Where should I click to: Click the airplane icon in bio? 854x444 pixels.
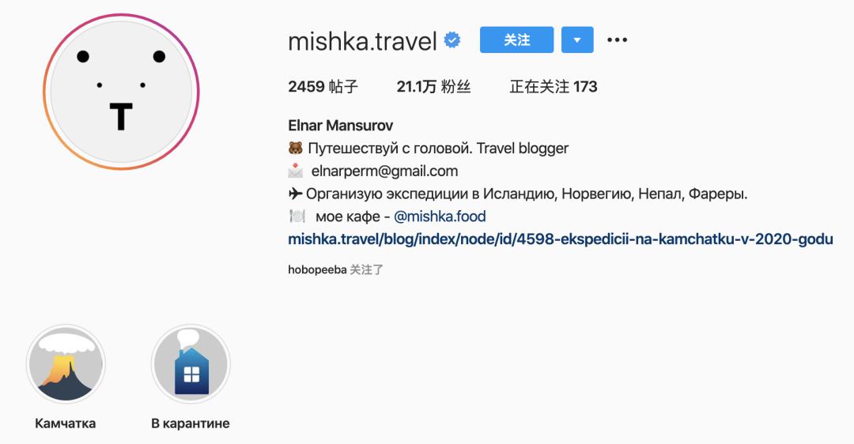coord(295,193)
